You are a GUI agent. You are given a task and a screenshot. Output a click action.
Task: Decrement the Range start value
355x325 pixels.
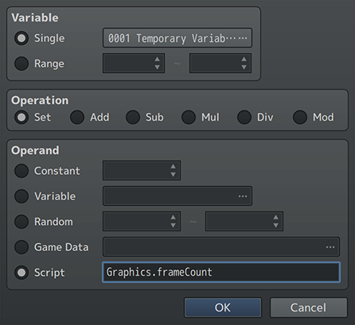pyautogui.click(x=158, y=68)
